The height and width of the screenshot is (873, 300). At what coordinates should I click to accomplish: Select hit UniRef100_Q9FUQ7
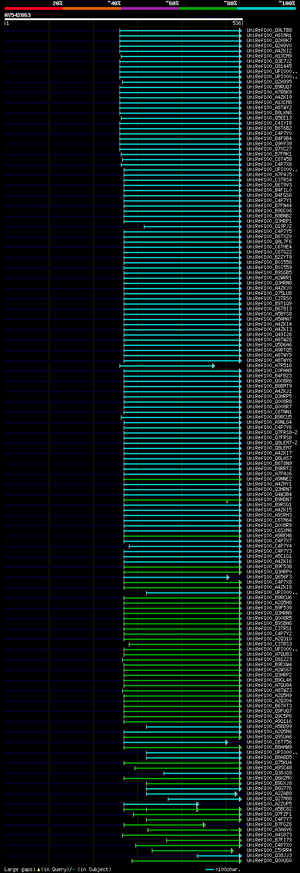click(x=269, y=711)
